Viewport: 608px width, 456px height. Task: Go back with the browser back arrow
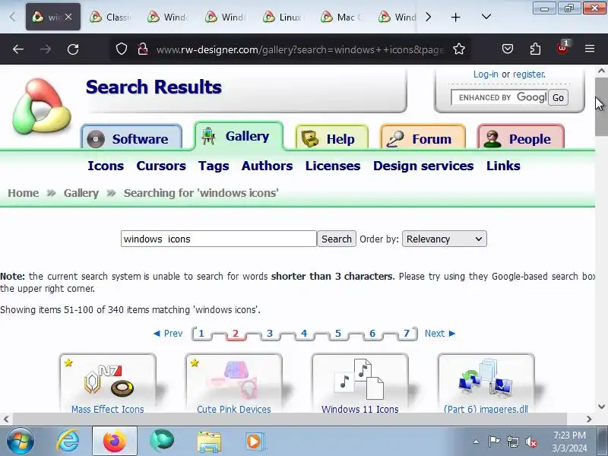[x=17, y=49]
